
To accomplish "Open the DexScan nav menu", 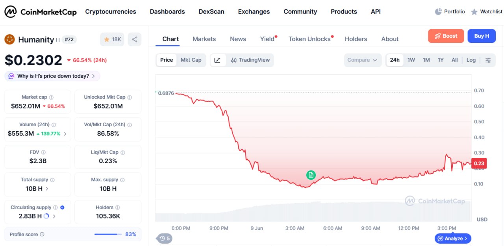I will tap(211, 12).
